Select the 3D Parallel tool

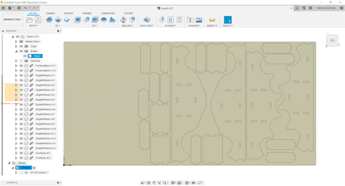(95, 20)
